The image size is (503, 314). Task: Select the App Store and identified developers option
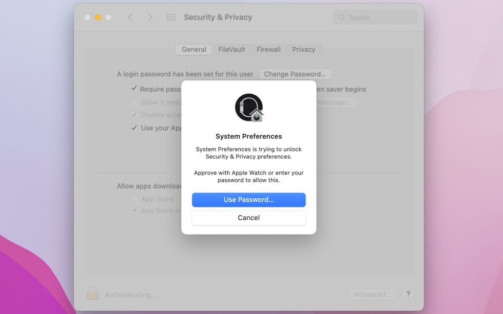[134, 211]
